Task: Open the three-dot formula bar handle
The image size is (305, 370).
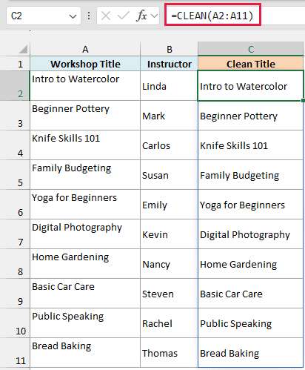Action: point(89,16)
